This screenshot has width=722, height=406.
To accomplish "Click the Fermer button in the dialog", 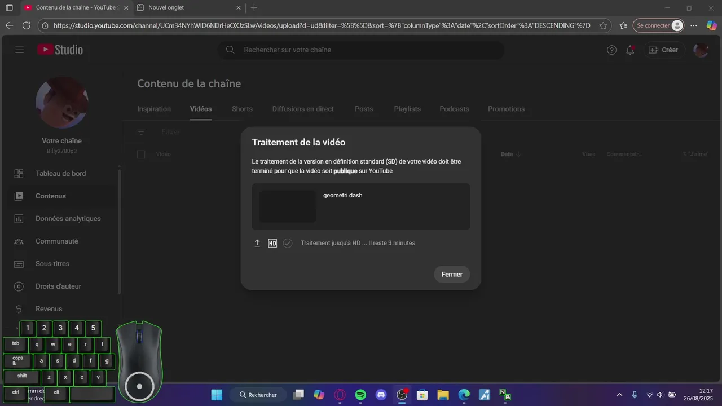I will (452, 275).
